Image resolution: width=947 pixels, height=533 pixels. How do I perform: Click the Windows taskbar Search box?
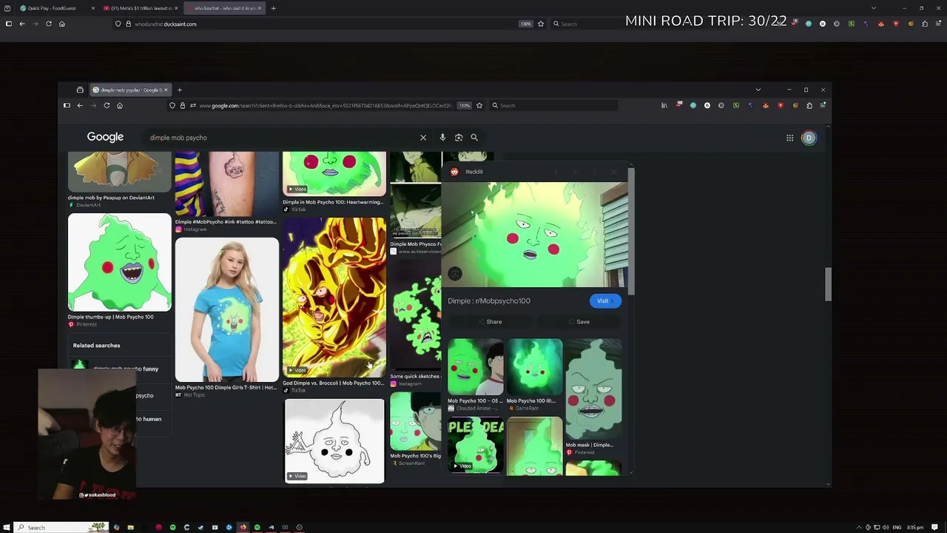61,528
